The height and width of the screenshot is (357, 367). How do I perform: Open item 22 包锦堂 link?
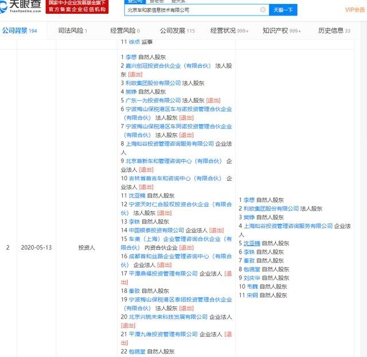(x=137, y=352)
